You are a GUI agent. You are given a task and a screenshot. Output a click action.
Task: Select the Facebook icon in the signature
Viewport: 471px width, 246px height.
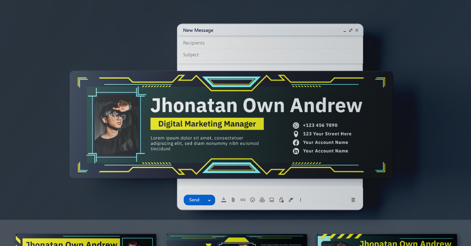pyautogui.click(x=296, y=142)
